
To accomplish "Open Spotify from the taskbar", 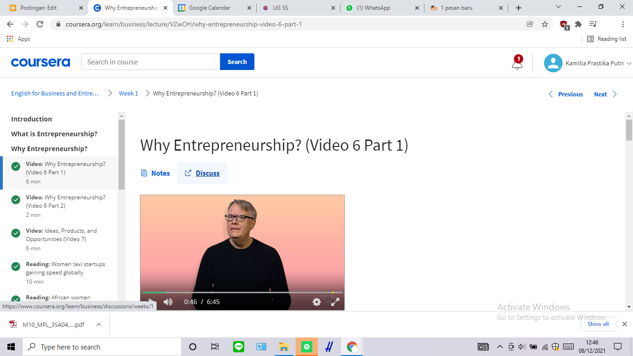I will [x=306, y=347].
